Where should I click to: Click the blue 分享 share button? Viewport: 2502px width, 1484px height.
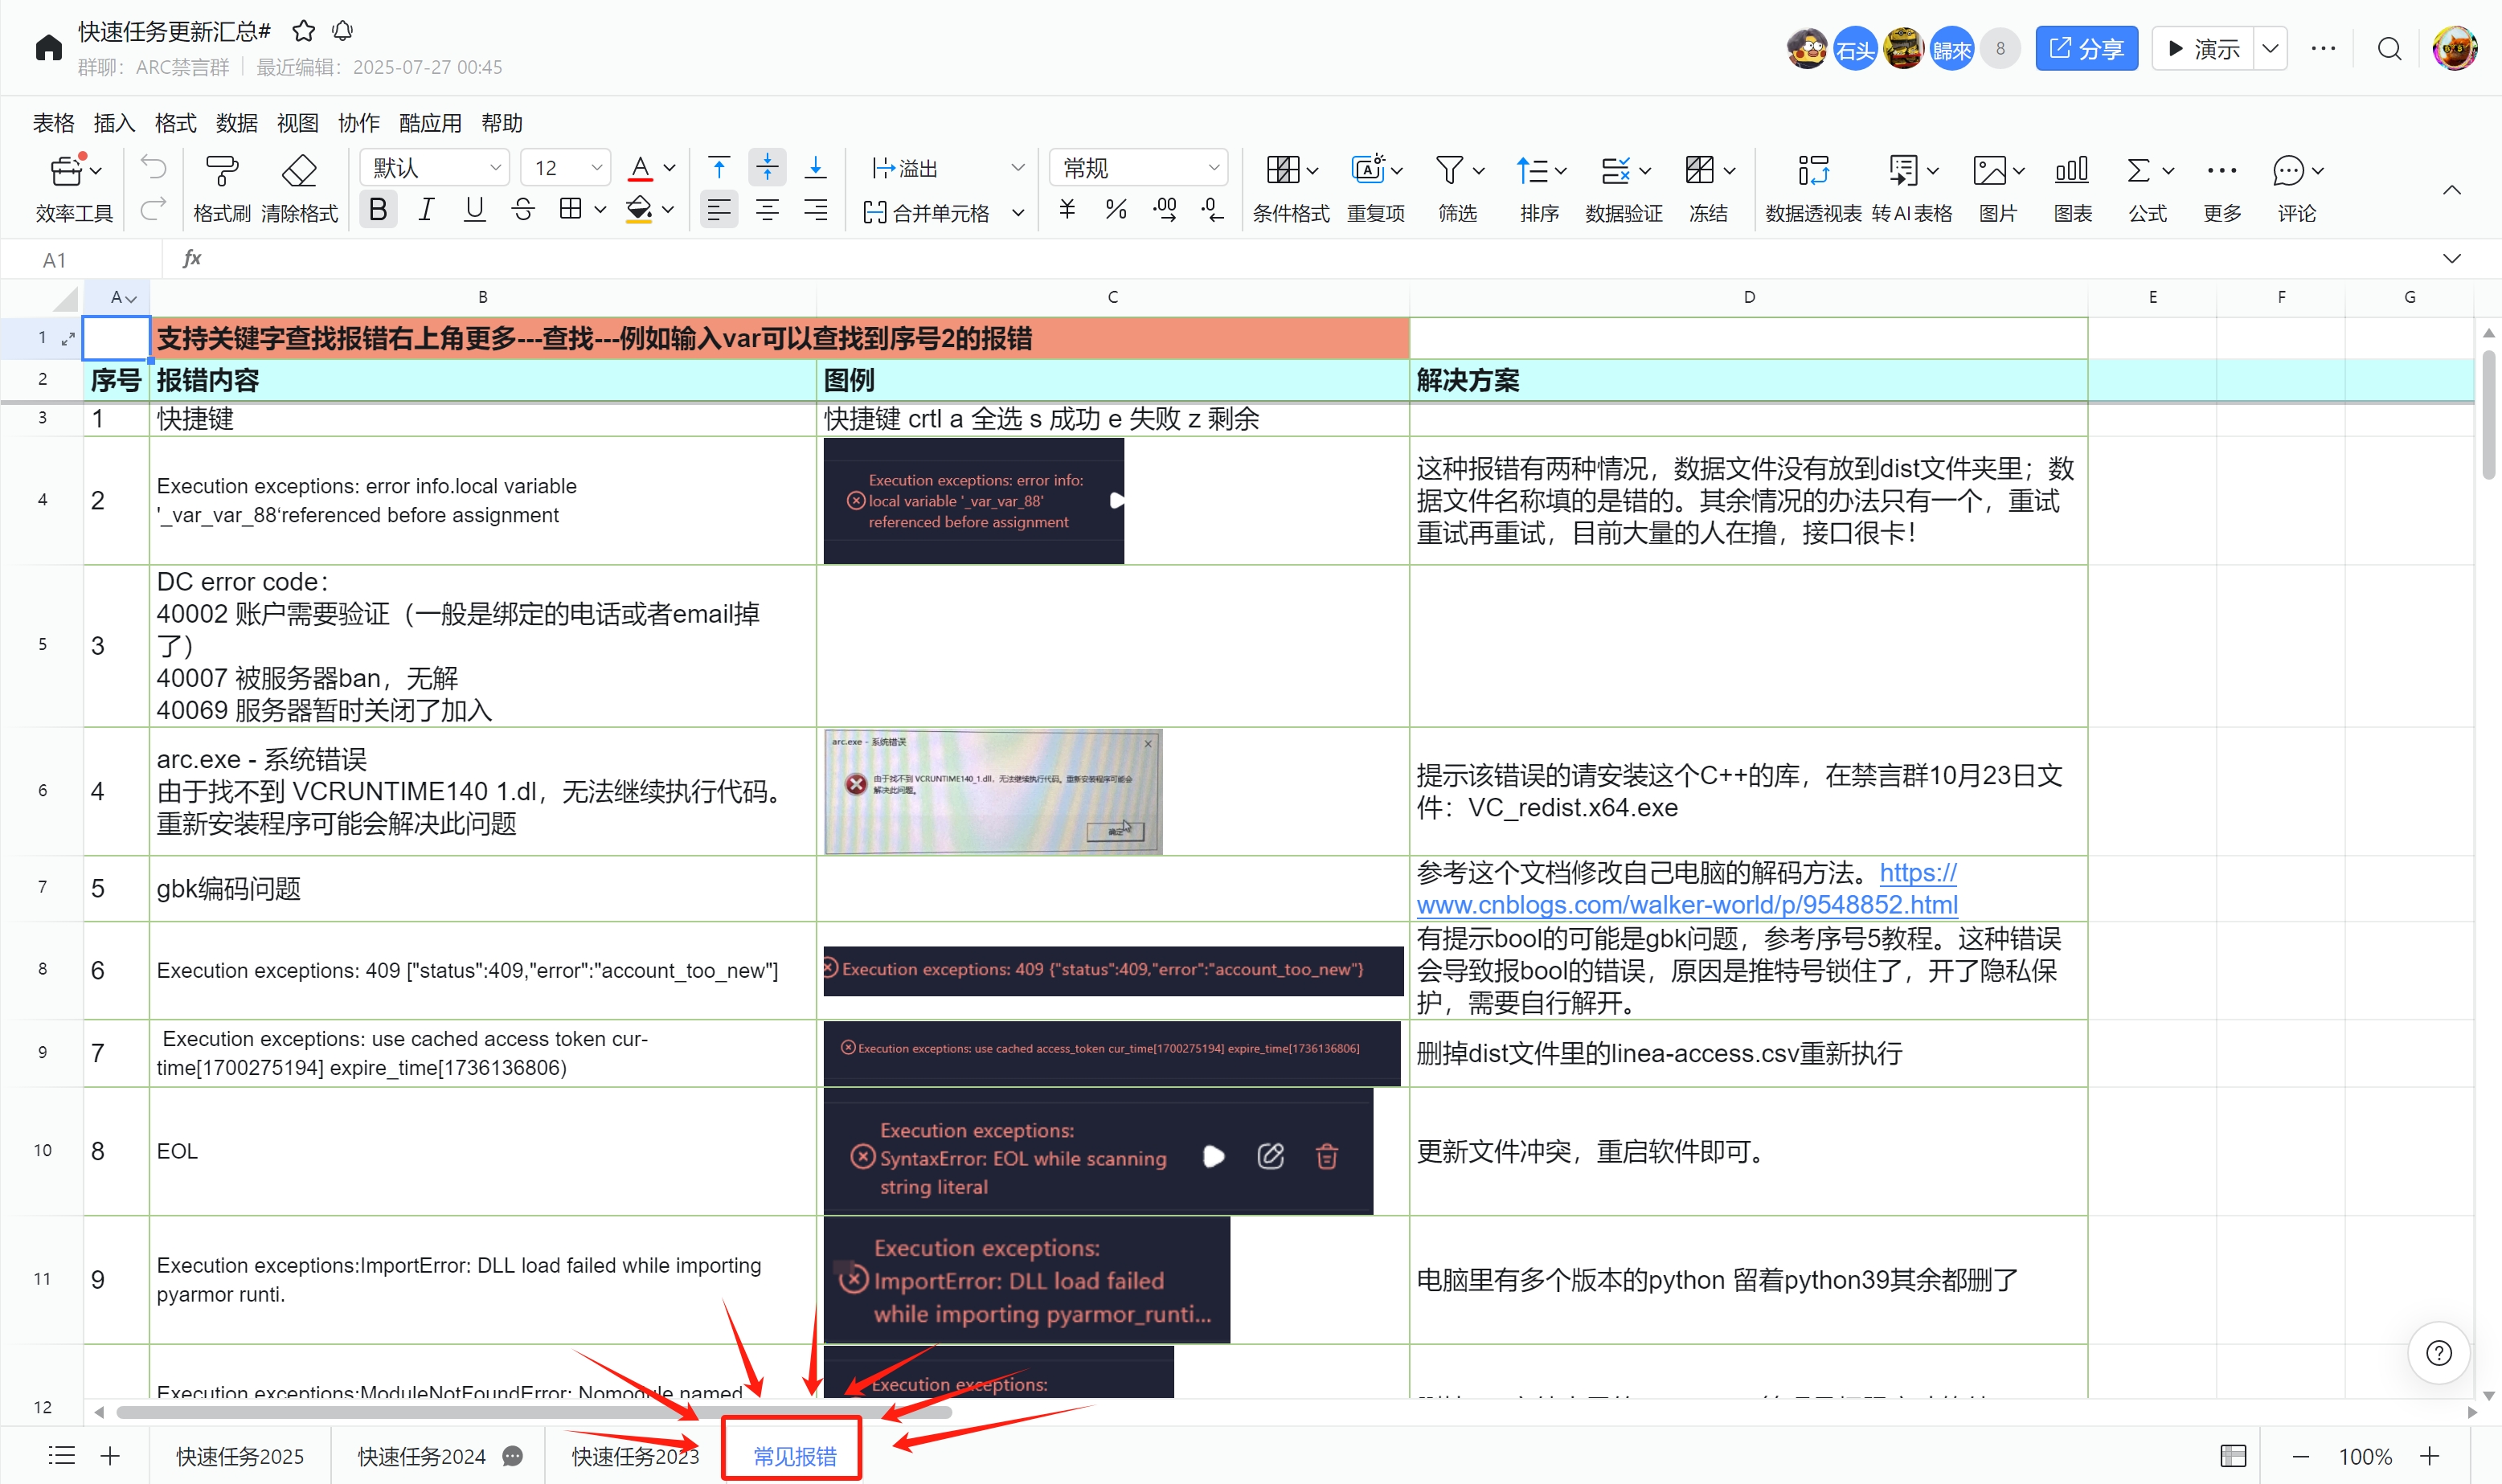(2086, 49)
